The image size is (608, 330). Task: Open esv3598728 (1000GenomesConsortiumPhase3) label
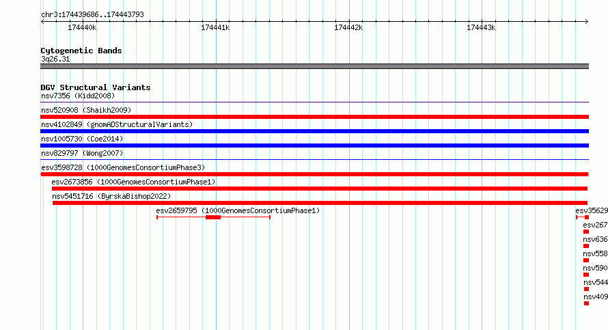point(123,167)
